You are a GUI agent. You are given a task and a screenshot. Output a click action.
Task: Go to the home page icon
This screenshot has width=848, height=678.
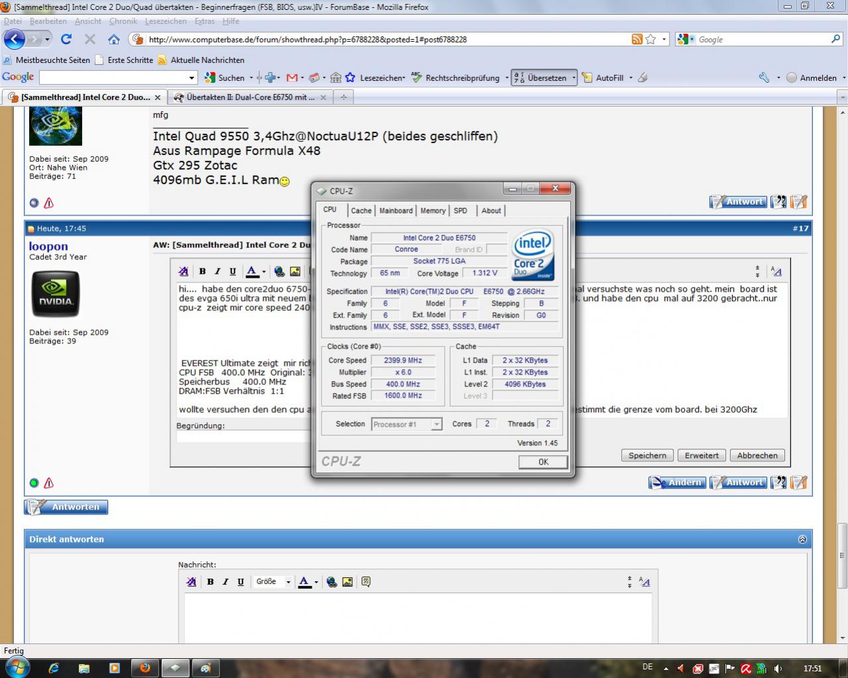click(x=114, y=39)
